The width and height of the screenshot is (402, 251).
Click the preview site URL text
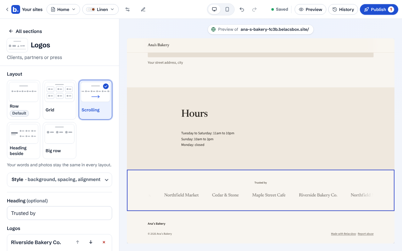tap(275, 29)
